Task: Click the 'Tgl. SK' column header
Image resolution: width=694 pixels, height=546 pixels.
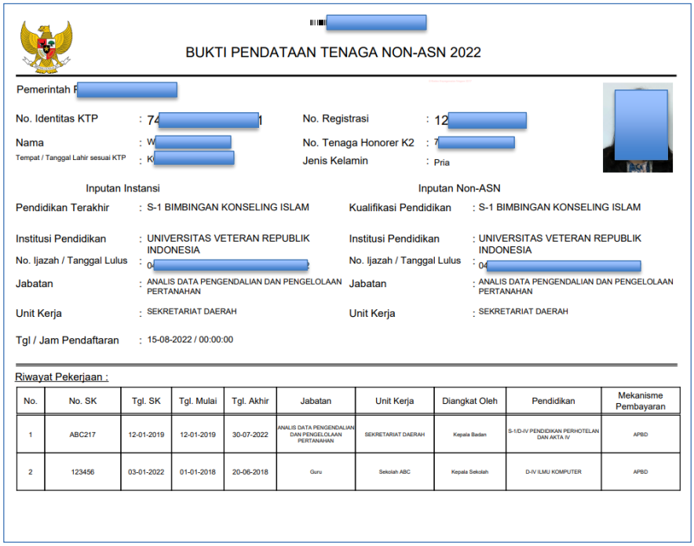Action: point(146,401)
